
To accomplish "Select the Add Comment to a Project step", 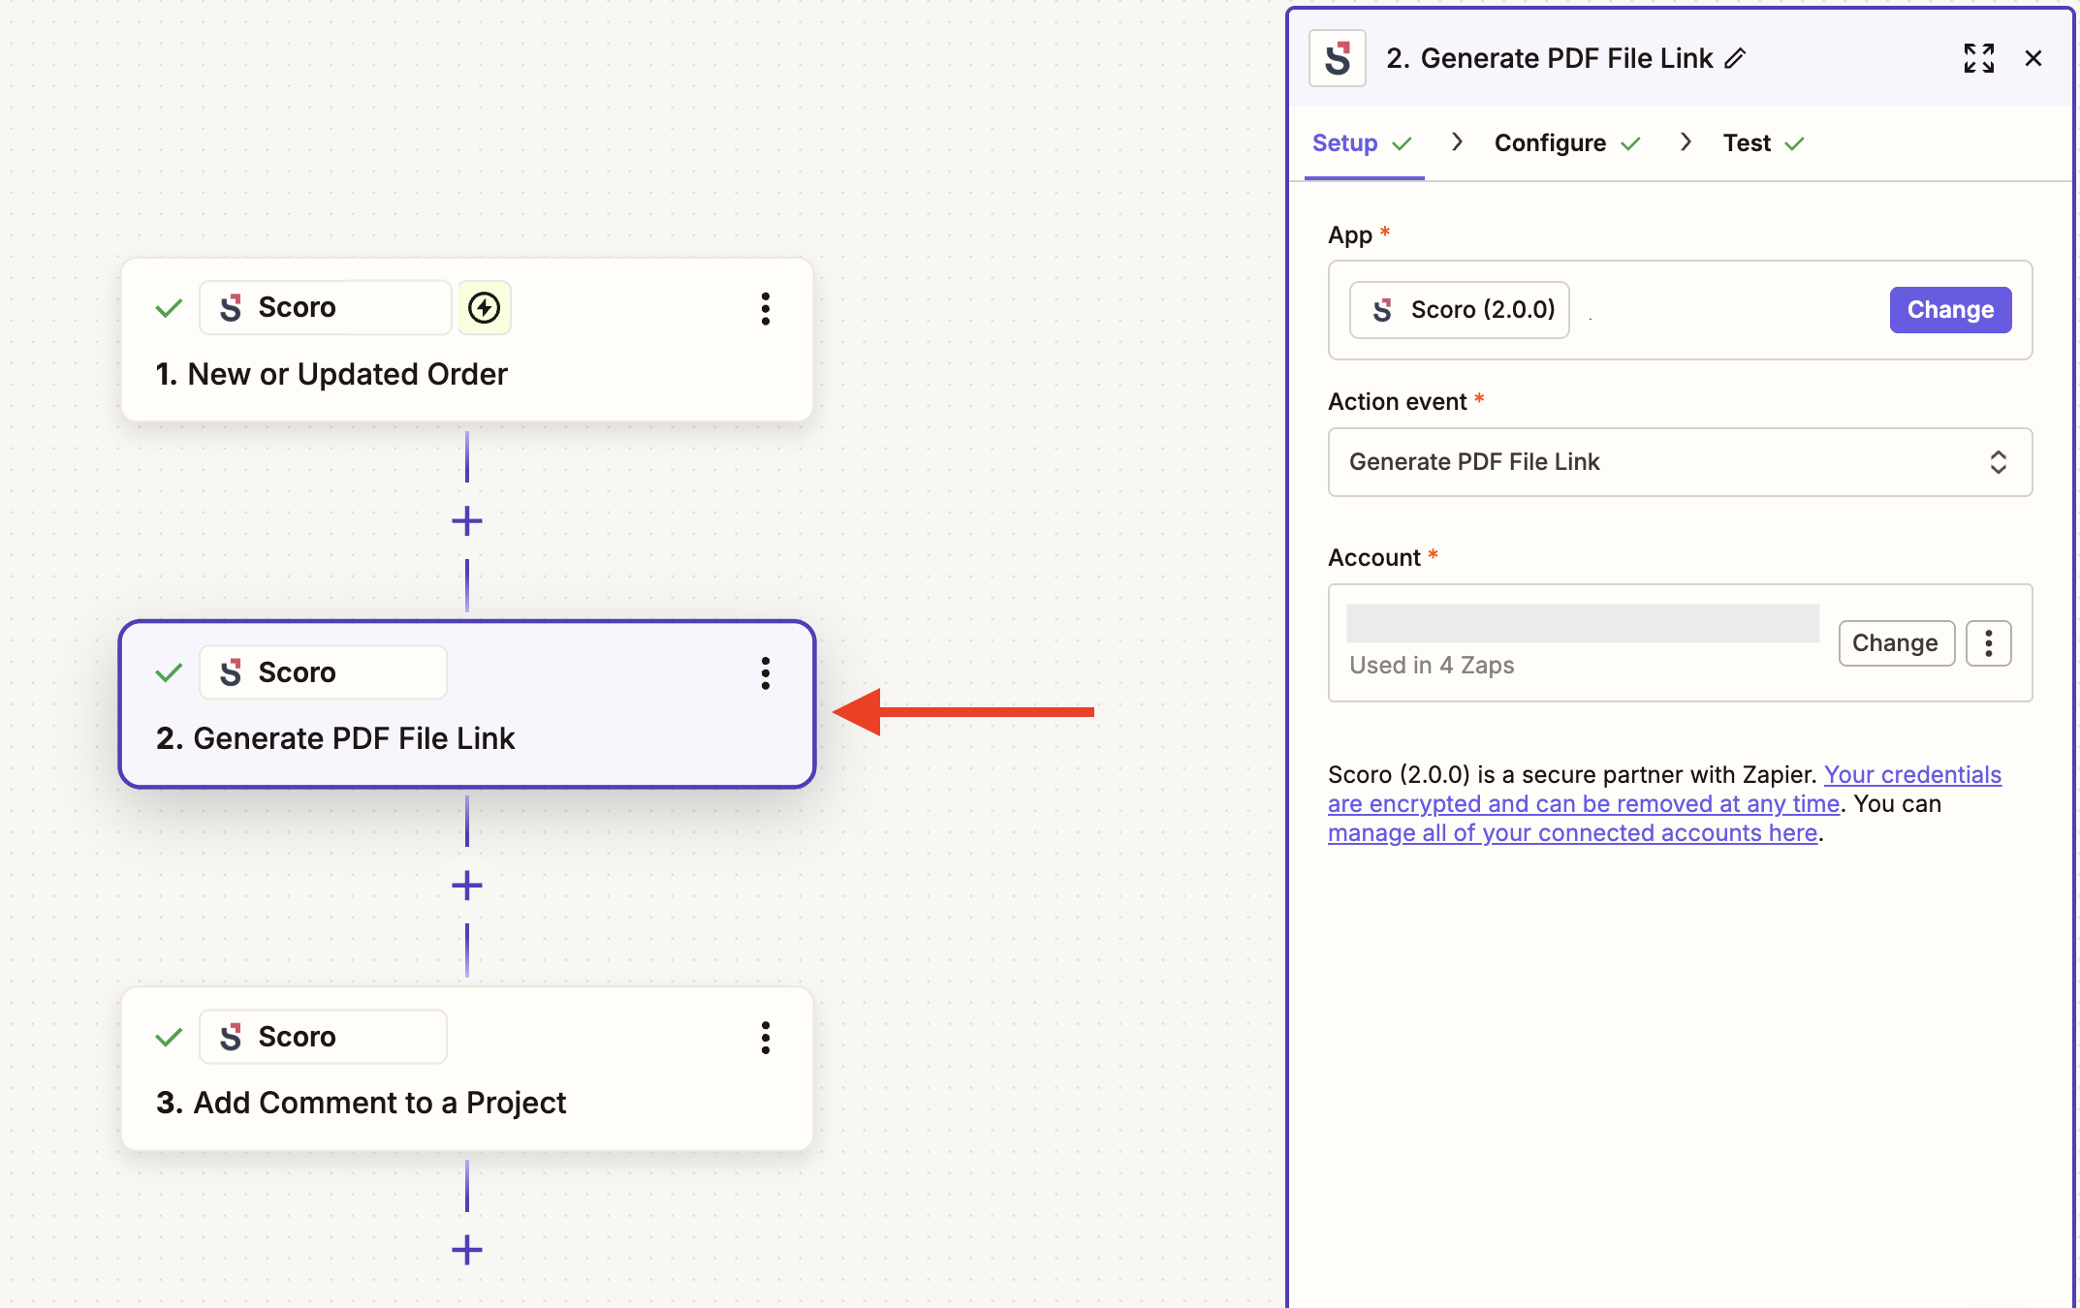I will pyautogui.click(x=467, y=1069).
